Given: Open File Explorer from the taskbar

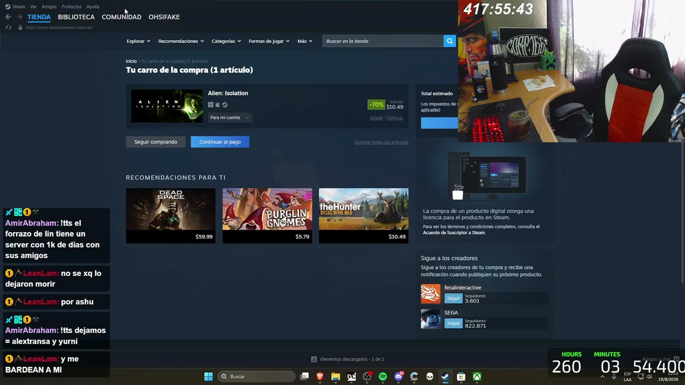Looking at the screenshot, I should pyautogui.click(x=336, y=376).
